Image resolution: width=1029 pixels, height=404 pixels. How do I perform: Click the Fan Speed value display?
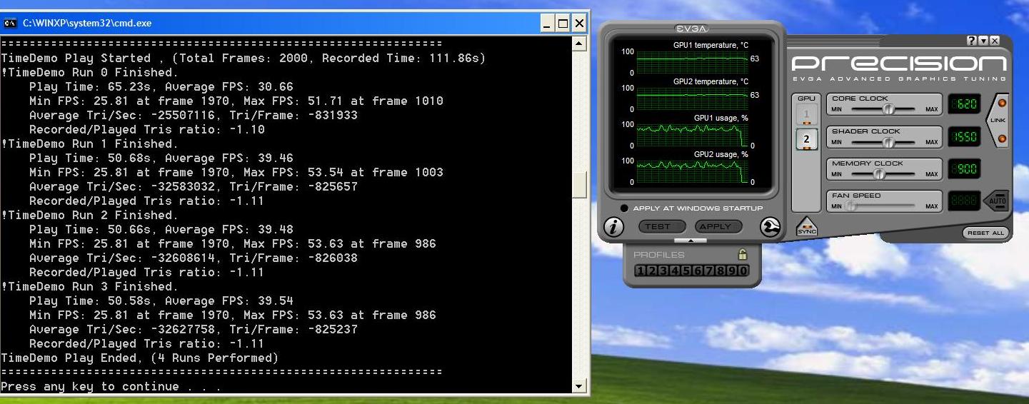[965, 201]
